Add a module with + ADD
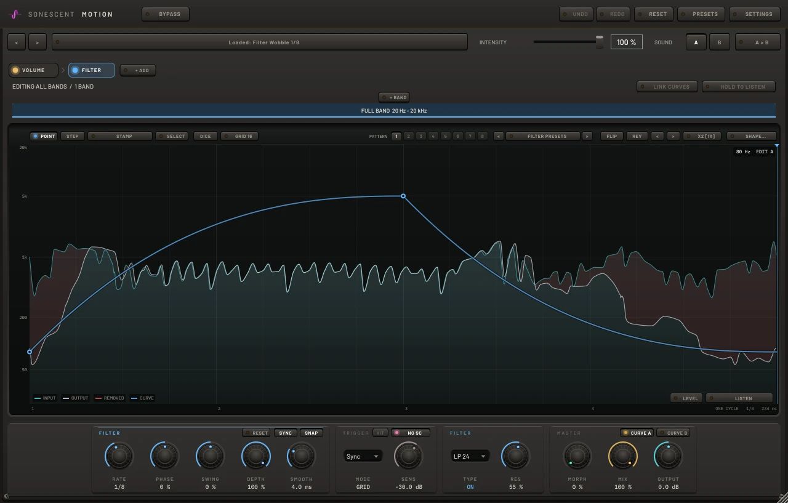The image size is (788, 503). pos(138,70)
